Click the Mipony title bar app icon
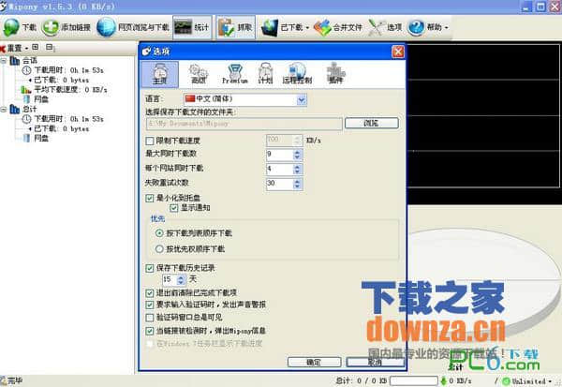The height and width of the screenshot is (387, 562). [x=3, y=6]
